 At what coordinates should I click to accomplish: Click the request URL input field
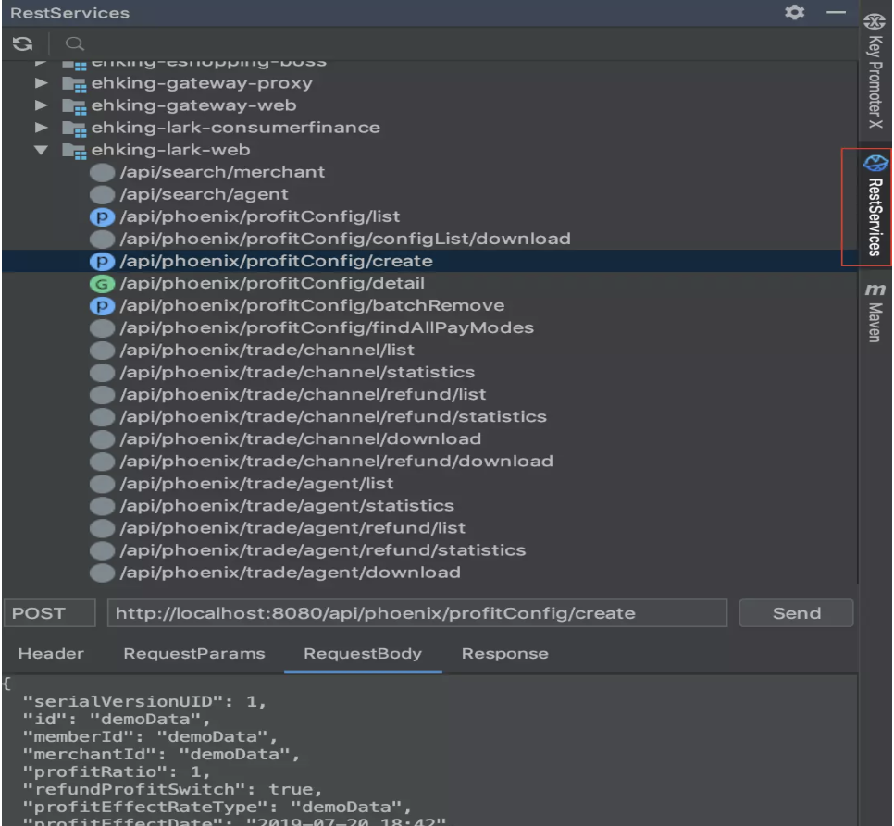[416, 613]
